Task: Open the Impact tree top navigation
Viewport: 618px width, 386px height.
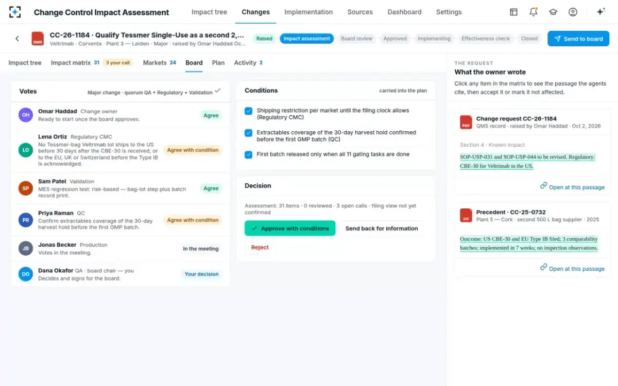Action: tap(209, 12)
